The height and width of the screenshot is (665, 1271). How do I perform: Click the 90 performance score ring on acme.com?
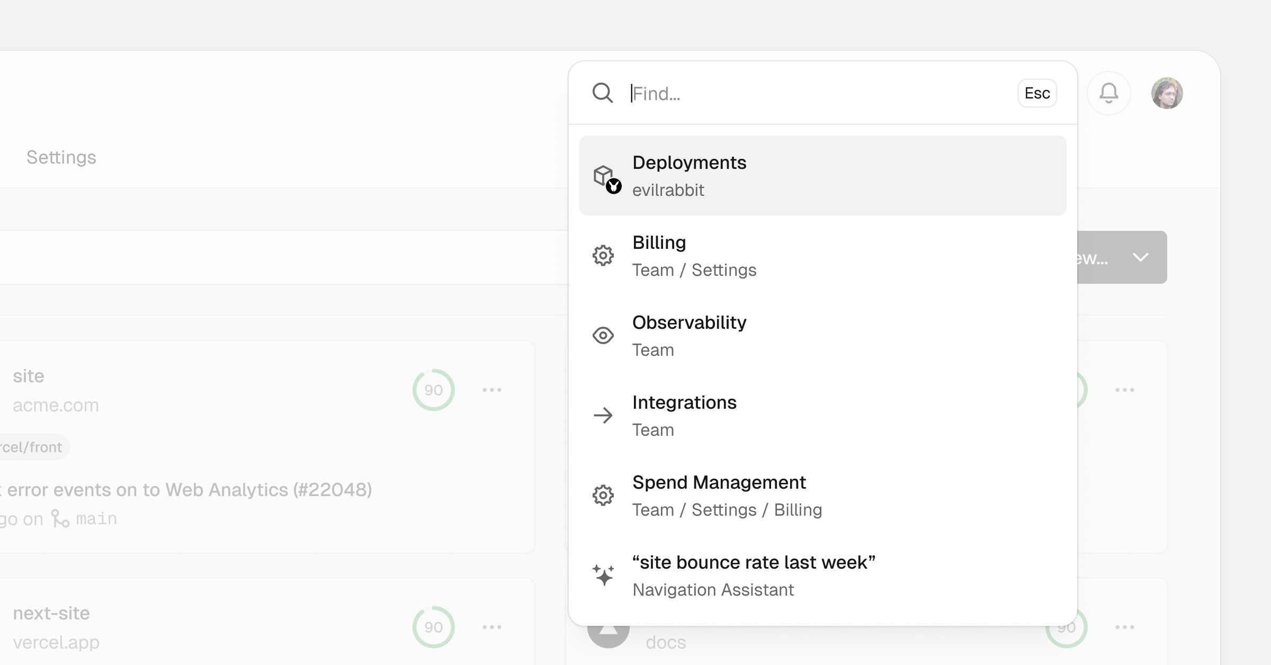click(433, 389)
